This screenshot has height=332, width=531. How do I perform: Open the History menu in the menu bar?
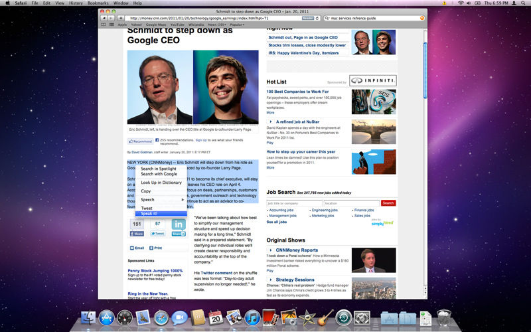76,3
